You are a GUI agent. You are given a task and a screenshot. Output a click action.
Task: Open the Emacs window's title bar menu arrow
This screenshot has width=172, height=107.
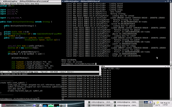(1, 1)
